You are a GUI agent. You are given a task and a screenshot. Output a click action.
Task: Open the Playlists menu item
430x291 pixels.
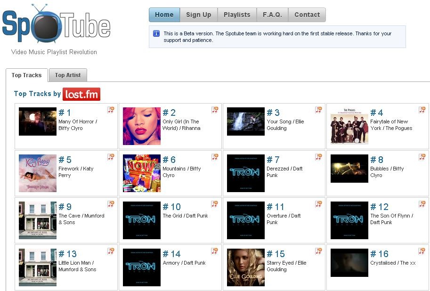(x=237, y=15)
